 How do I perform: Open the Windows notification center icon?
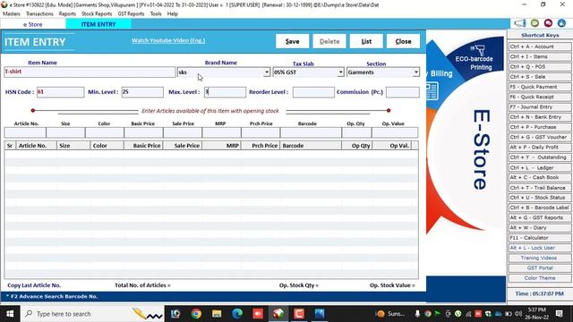(x=559, y=314)
